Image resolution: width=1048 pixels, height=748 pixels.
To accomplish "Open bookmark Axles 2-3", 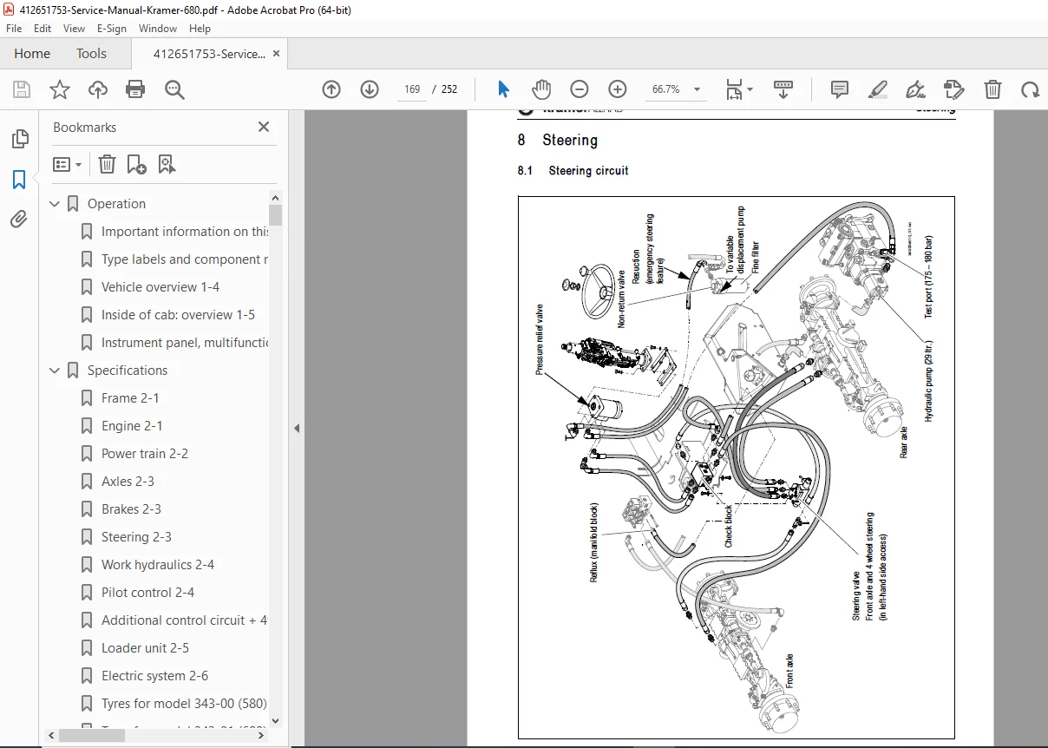I will click(128, 482).
